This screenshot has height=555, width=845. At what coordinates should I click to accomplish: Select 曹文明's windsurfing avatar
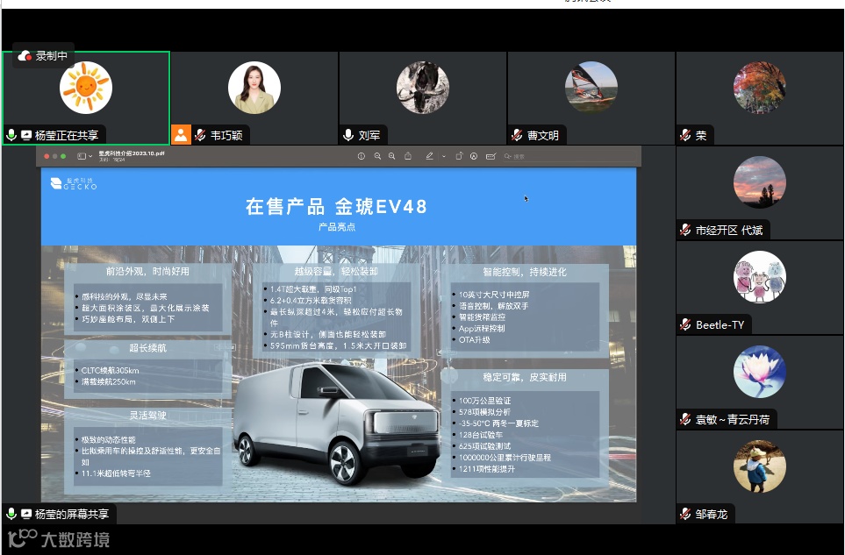point(591,87)
